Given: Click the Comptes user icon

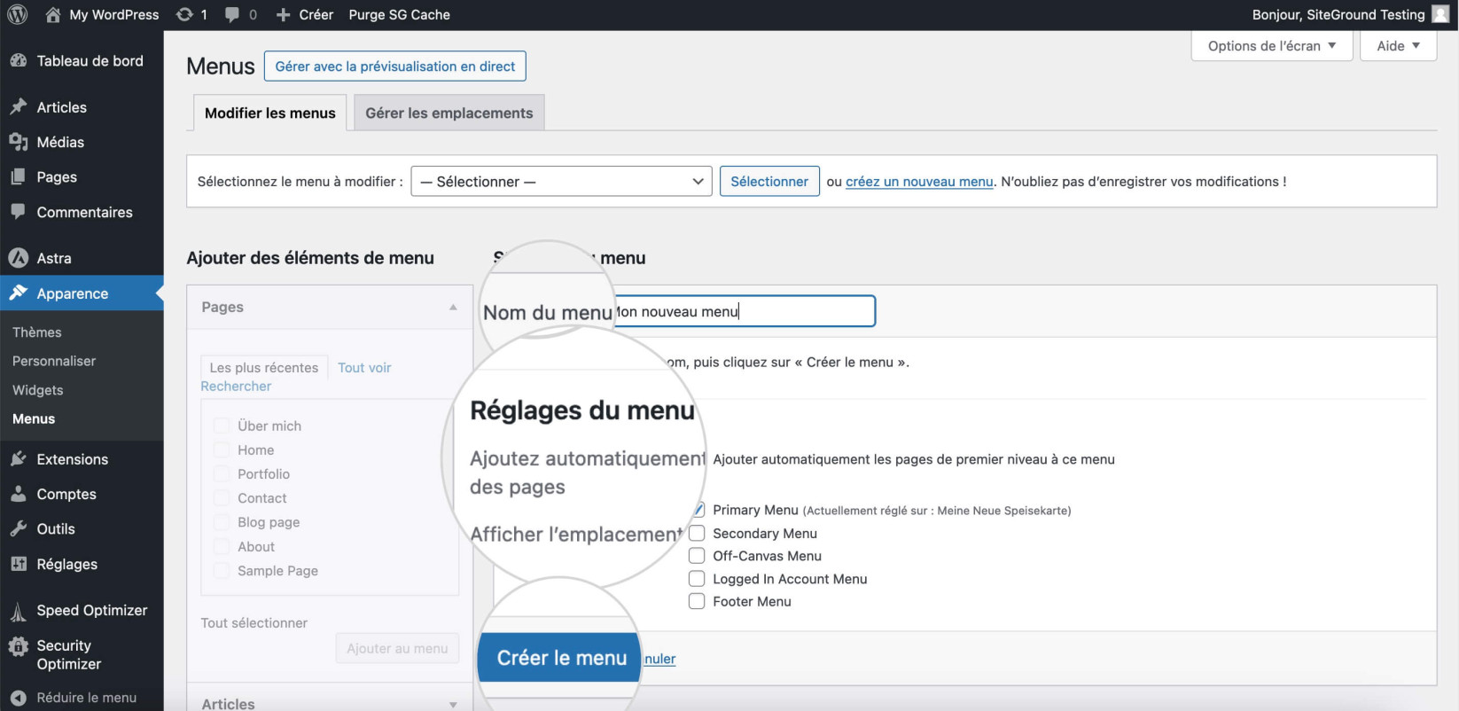Looking at the screenshot, I should pyautogui.click(x=19, y=494).
